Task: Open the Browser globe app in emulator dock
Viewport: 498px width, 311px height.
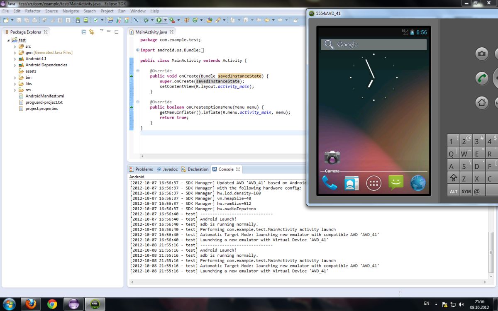Action: pyautogui.click(x=418, y=183)
